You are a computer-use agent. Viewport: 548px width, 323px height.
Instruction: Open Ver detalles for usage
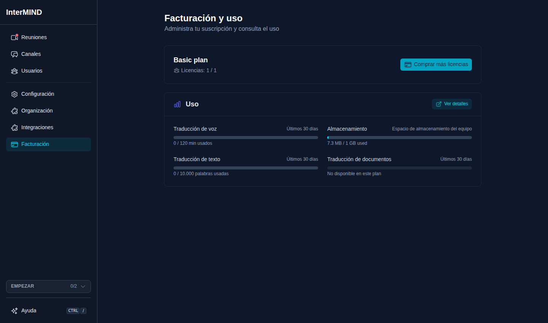452,104
